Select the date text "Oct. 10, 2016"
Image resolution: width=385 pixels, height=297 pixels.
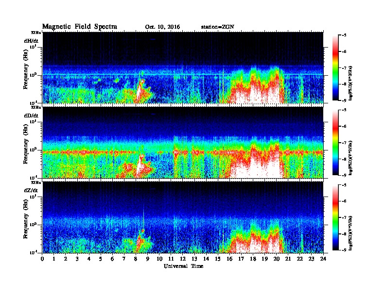point(162,27)
